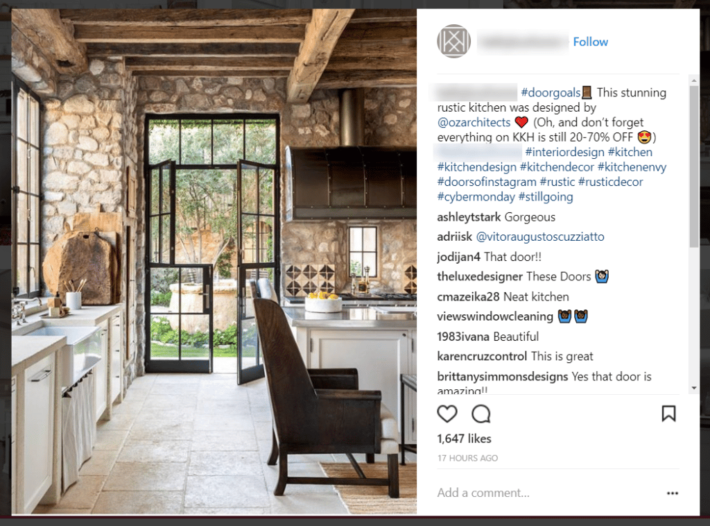Like the post with the heart icon

(447, 414)
